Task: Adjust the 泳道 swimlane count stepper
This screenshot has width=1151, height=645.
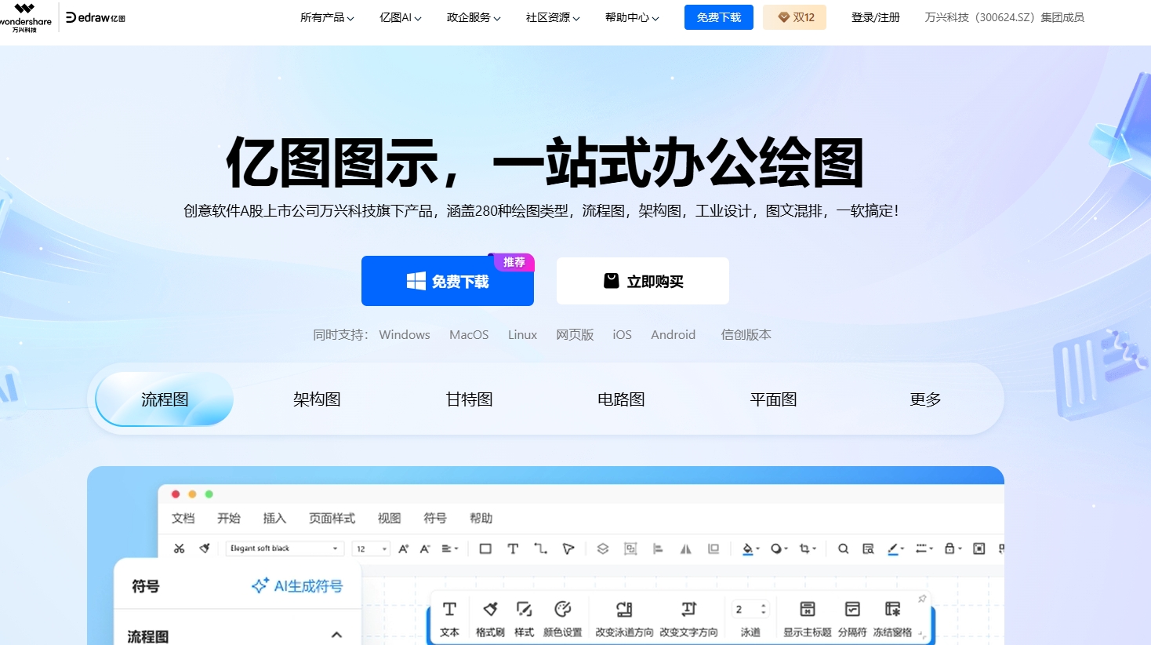Action: click(x=764, y=609)
